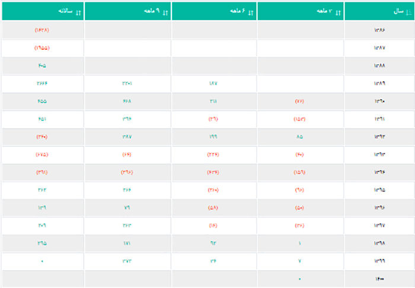Click 9-month value ۱۷۱ in ۱۳۹۸ row
Viewport: 415px width, 288px height.
point(127,243)
